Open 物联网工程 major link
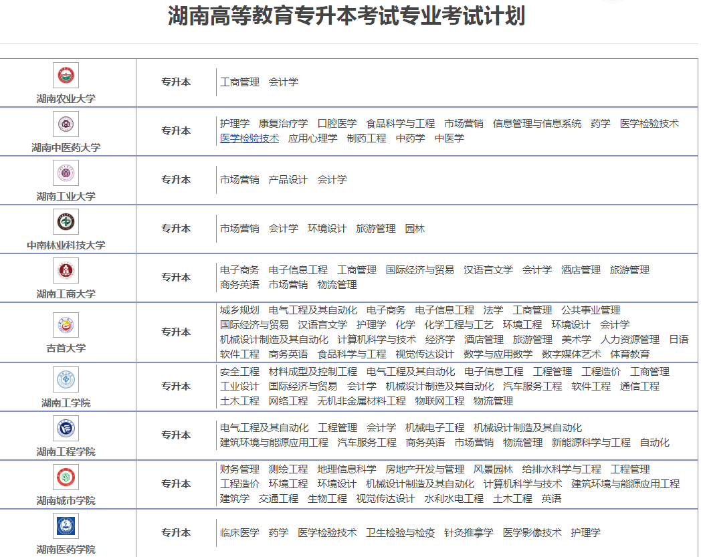This screenshot has width=701, height=557. click(x=439, y=401)
